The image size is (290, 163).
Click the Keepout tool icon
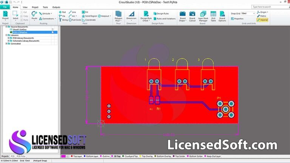[x=99, y=16]
